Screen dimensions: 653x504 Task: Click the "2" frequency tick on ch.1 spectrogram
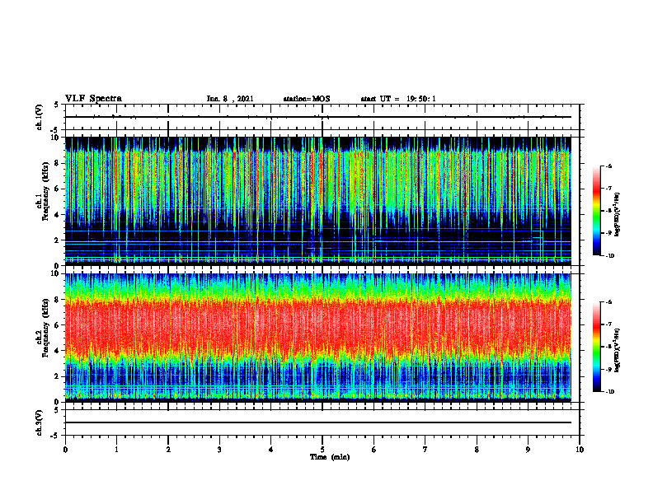[x=57, y=240]
